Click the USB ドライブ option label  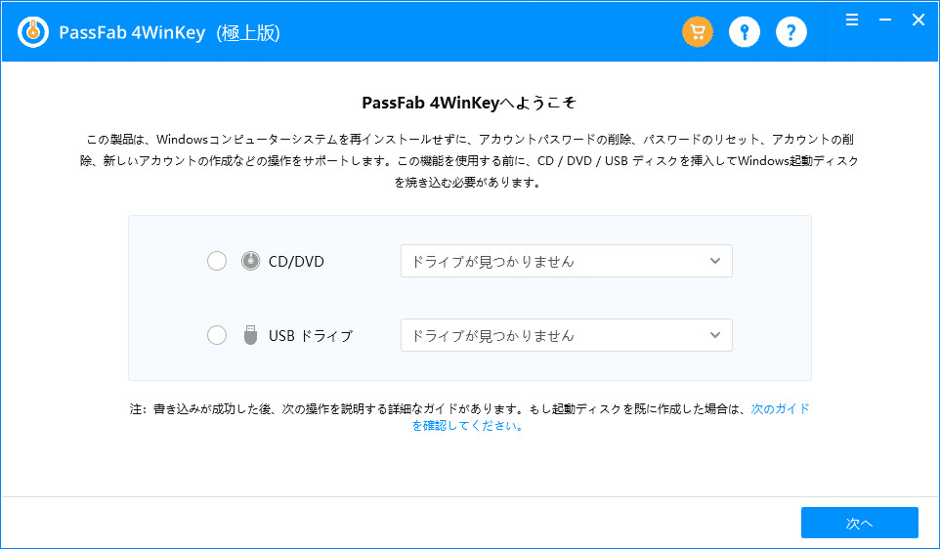[x=311, y=336]
